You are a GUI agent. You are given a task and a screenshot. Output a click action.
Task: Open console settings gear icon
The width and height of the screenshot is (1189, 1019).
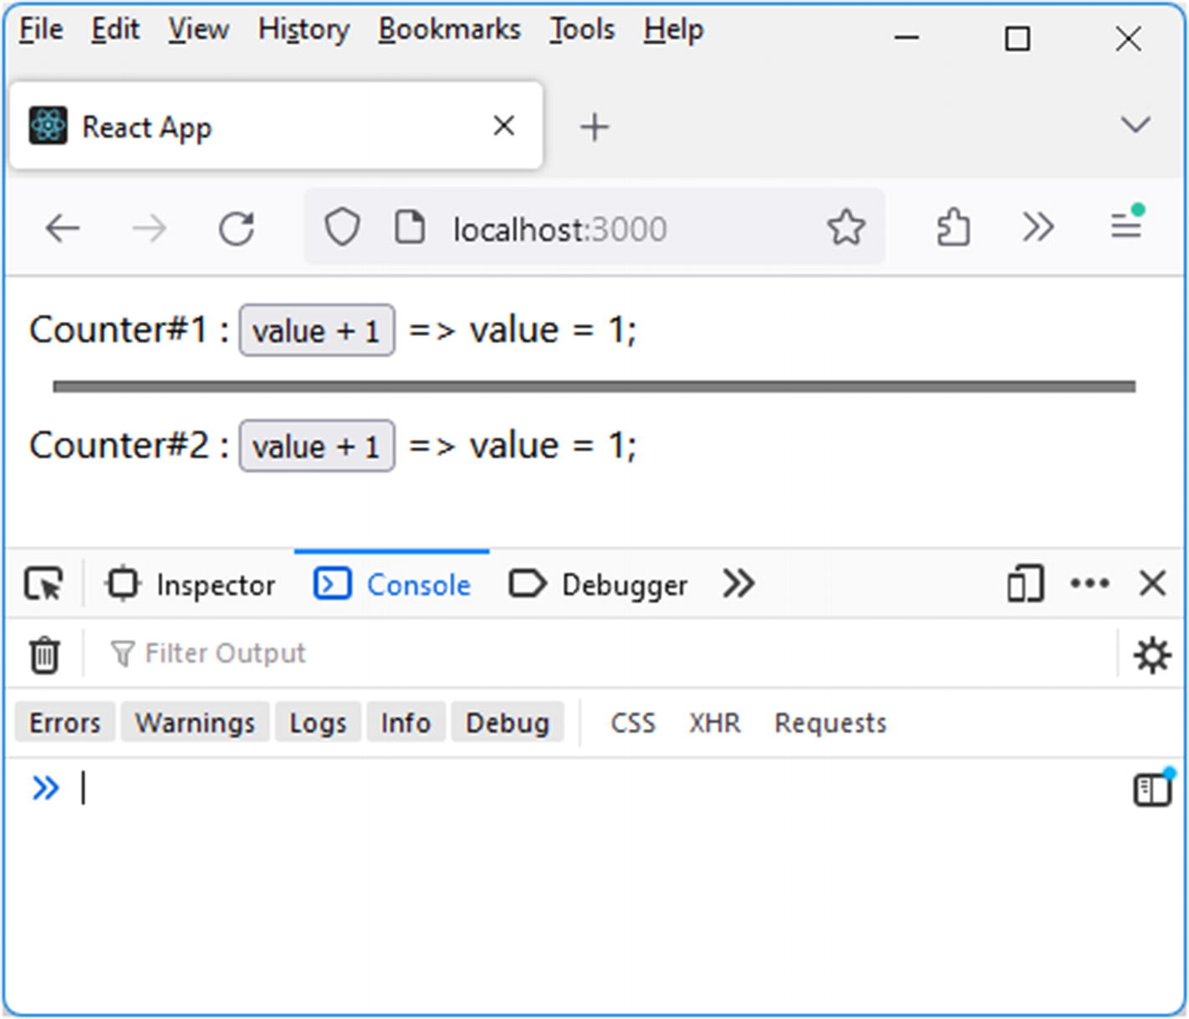1151,654
